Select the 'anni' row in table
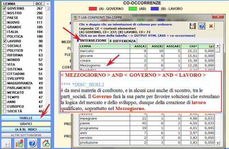The height and width of the screenshot is (149, 229). pos(147,133)
